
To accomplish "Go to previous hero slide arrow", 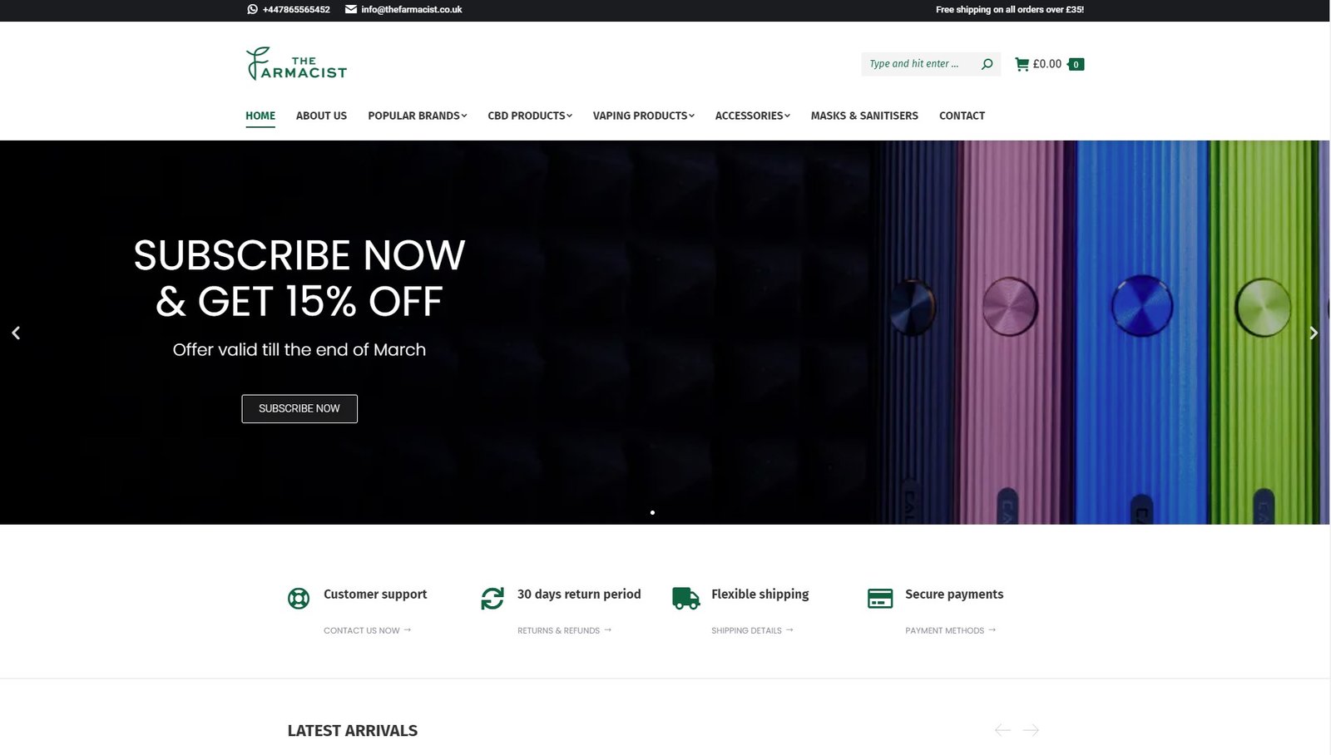I will [x=16, y=333].
